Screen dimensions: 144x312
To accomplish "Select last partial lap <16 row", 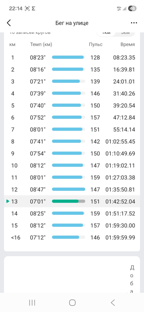I will click(72, 238).
